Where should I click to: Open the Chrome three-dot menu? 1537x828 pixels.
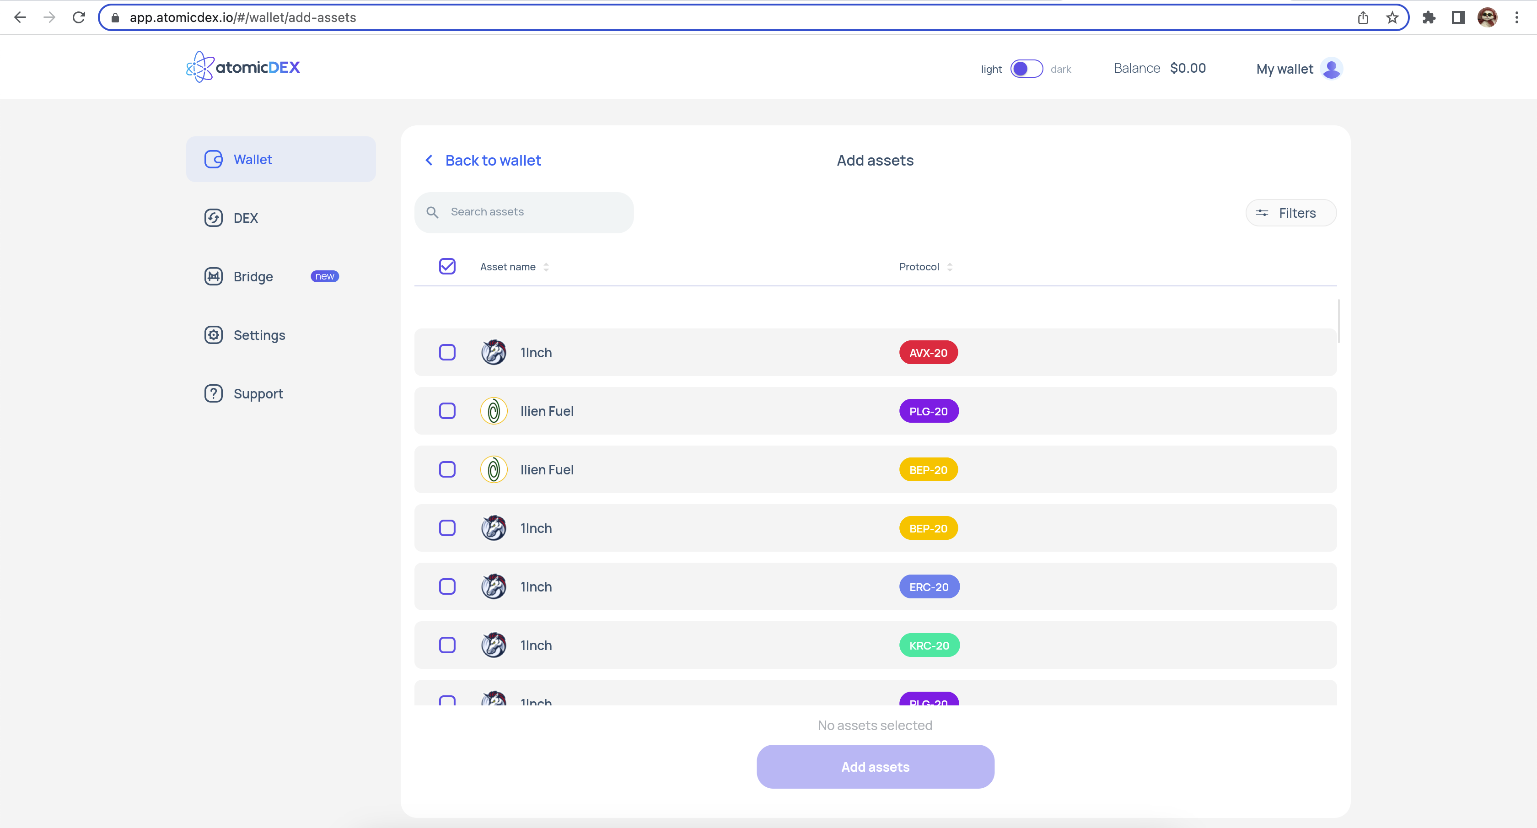(1516, 17)
